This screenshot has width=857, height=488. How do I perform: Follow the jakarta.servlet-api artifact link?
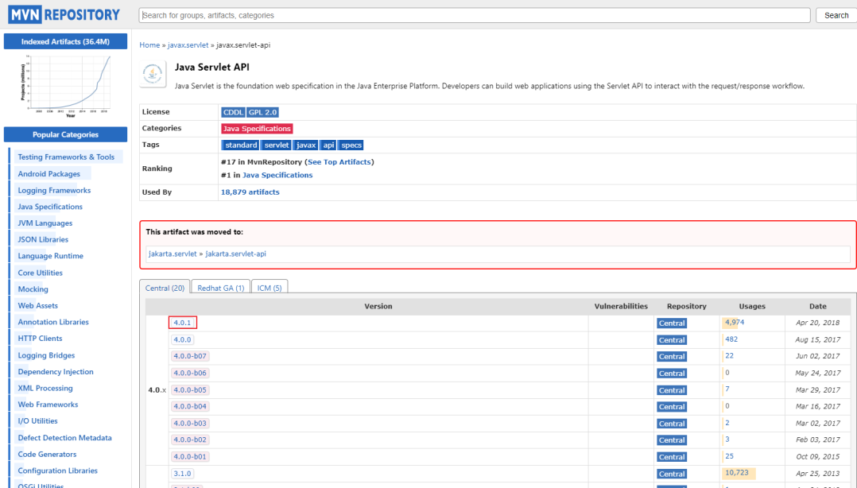(235, 254)
